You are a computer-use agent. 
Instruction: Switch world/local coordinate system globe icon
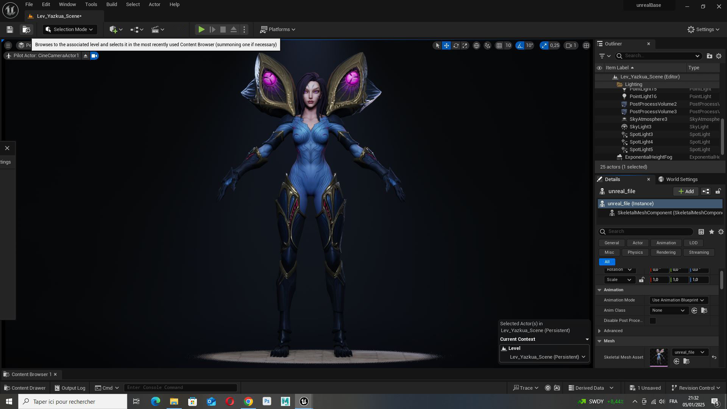point(476,45)
